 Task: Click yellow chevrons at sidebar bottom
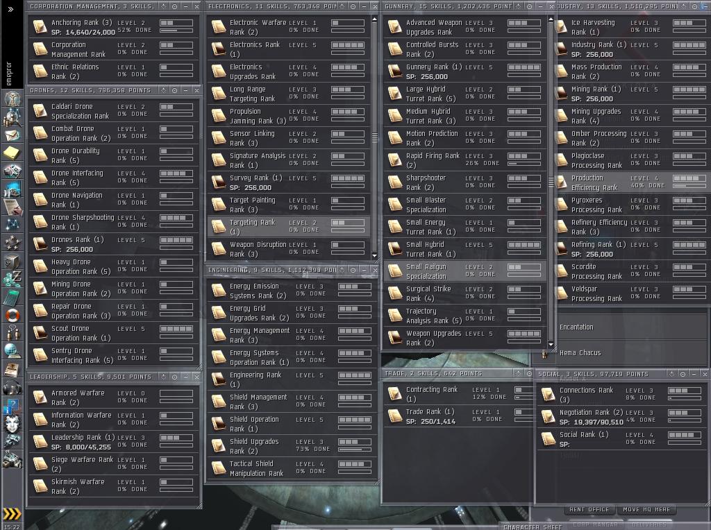[x=12, y=513]
